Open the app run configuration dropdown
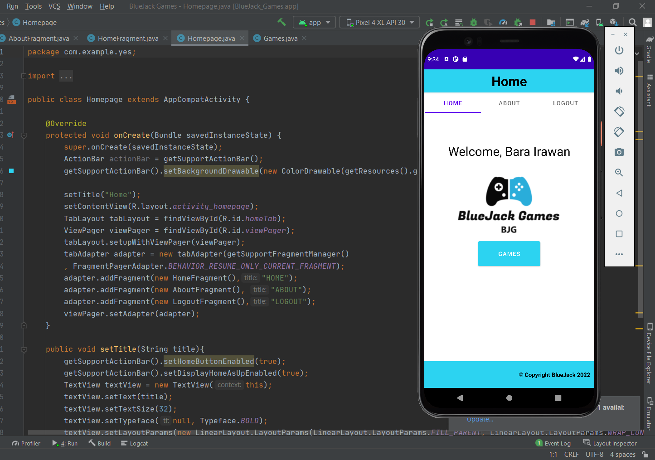 [x=315, y=22]
